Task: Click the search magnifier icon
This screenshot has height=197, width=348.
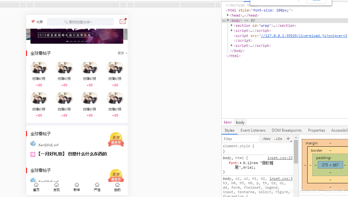Action: [66, 22]
